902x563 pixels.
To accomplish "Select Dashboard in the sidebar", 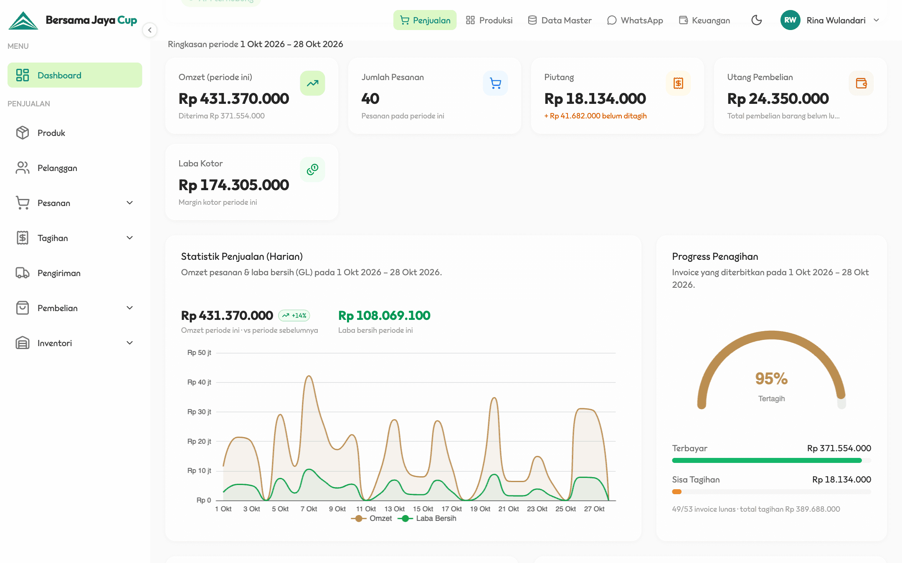I will (x=75, y=75).
